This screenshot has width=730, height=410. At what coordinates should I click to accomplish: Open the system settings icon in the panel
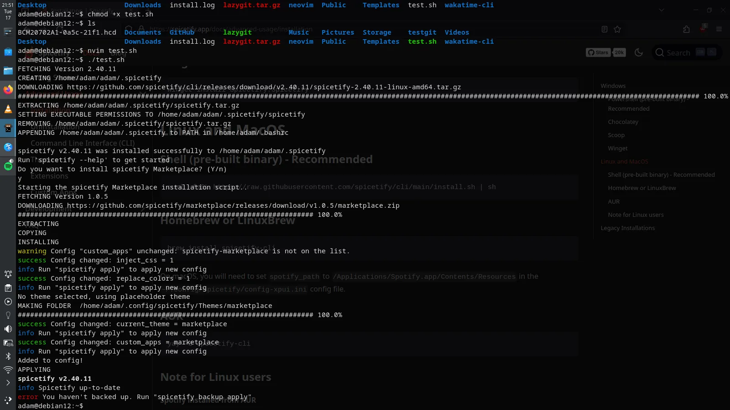coord(8,31)
